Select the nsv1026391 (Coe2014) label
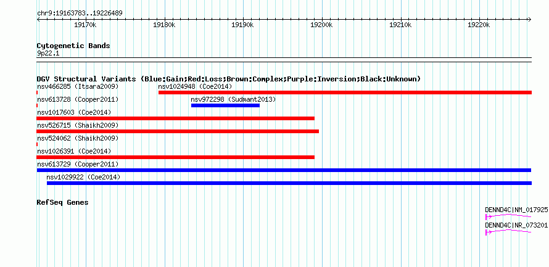Screen dimensions: 549x267 click(74, 151)
